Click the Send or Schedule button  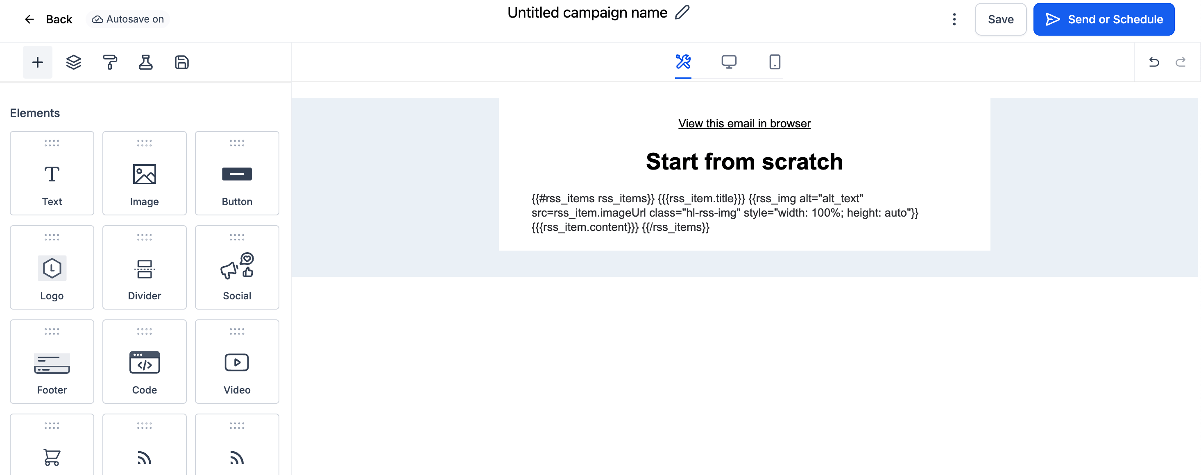coord(1104,19)
